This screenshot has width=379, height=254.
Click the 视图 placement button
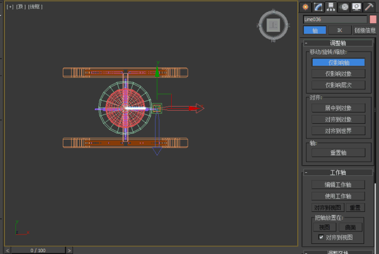click(x=325, y=227)
